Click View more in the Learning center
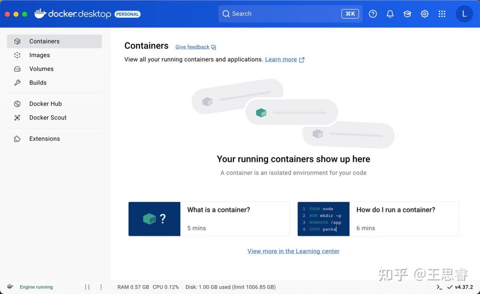480x294 pixels. point(293,251)
